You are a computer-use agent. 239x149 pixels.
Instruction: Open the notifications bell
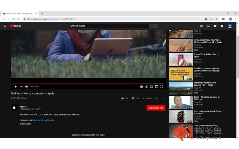[x=222, y=26]
